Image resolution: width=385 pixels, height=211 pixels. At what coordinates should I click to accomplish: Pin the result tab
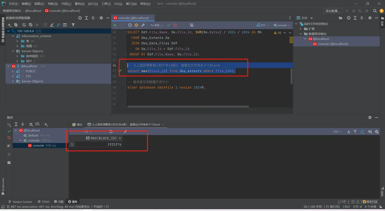click(125, 132)
